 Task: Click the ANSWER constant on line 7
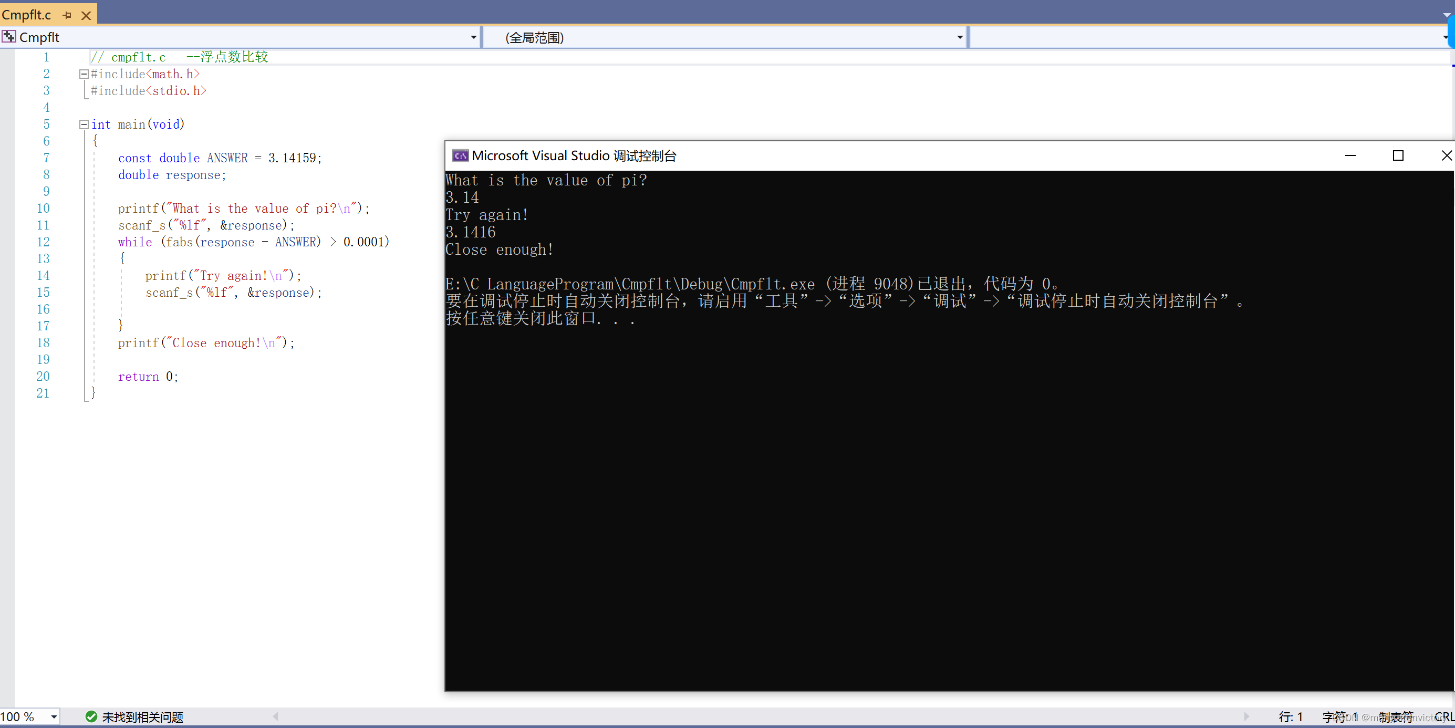pyautogui.click(x=227, y=158)
